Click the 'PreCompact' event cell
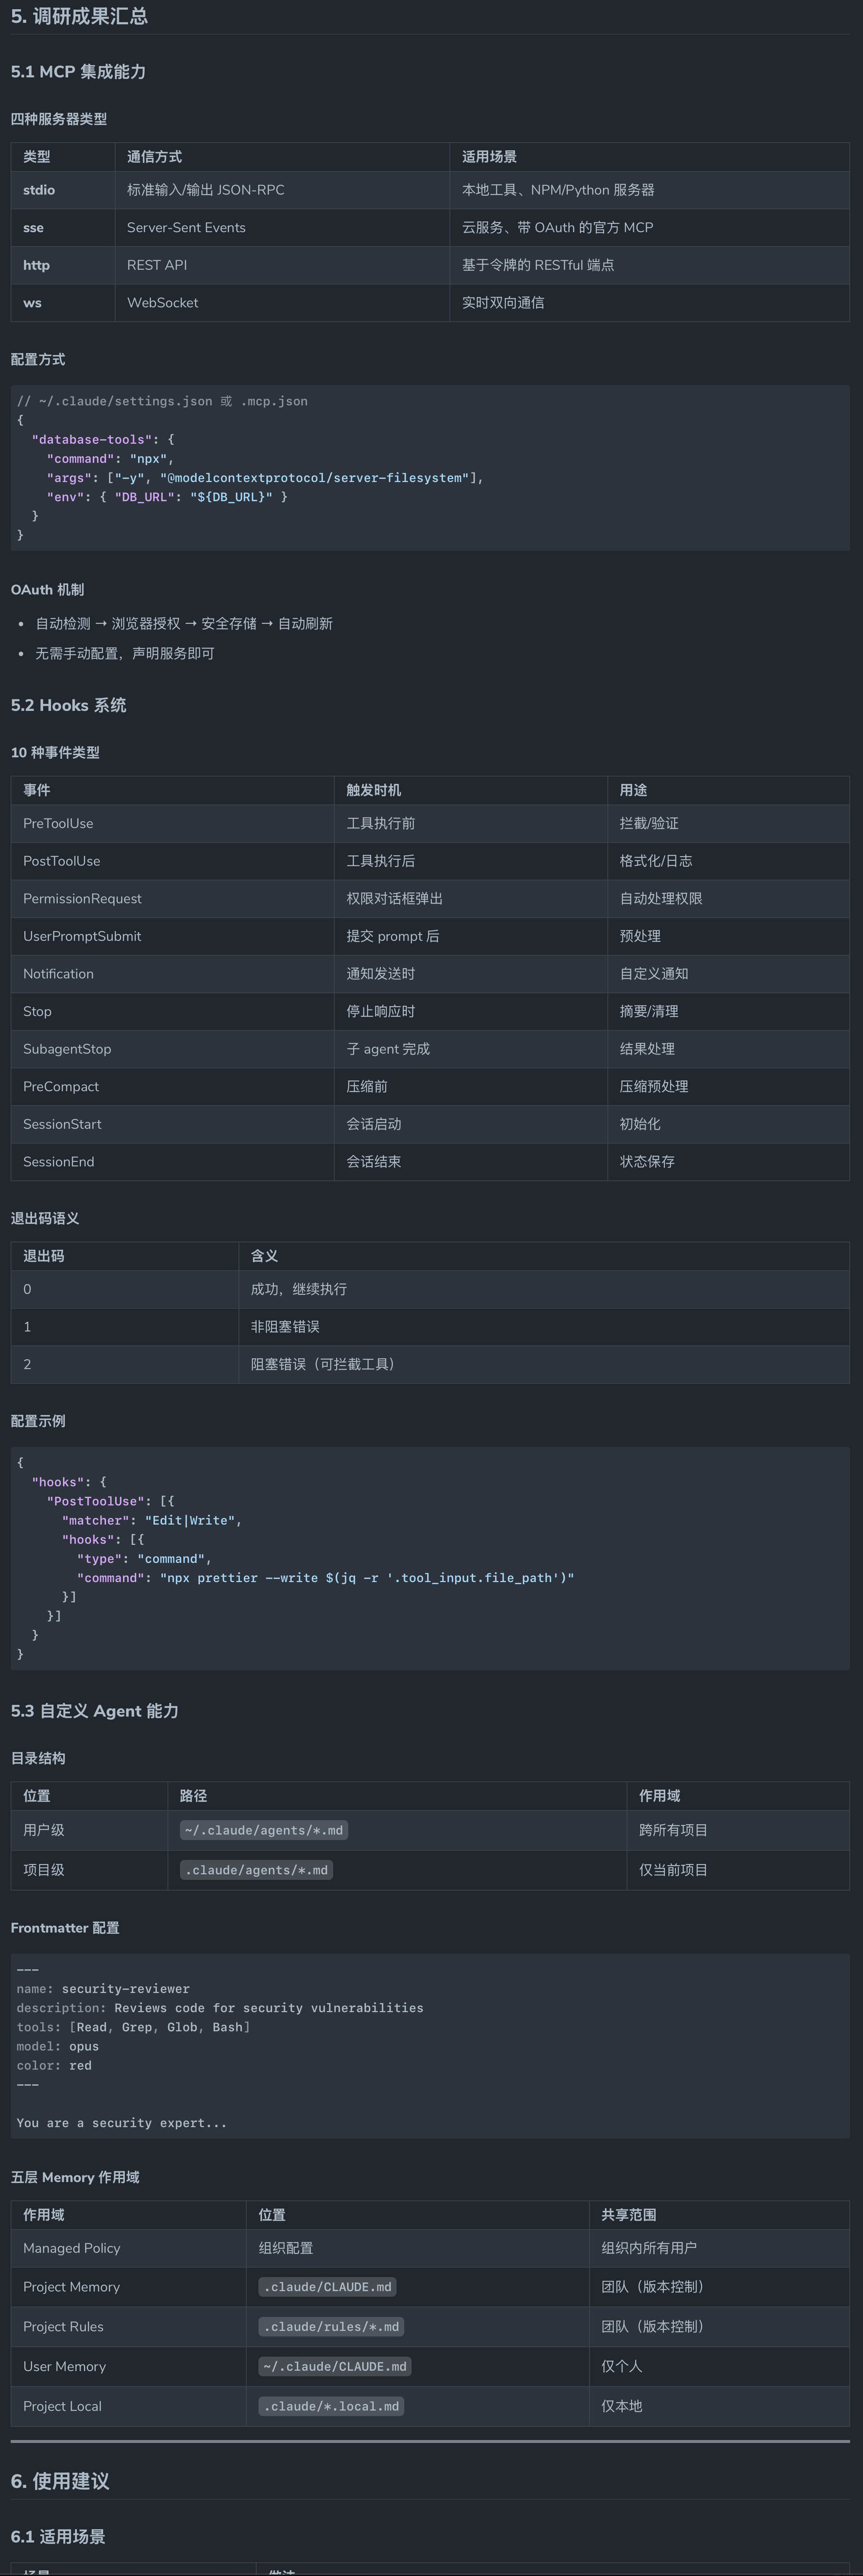The width and height of the screenshot is (863, 2576). pyautogui.click(x=61, y=1086)
